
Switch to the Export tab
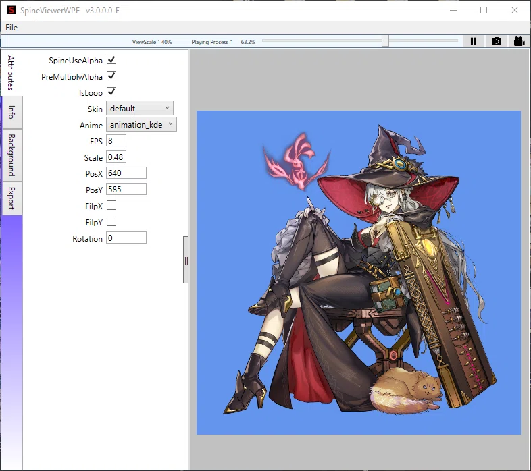coord(12,198)
